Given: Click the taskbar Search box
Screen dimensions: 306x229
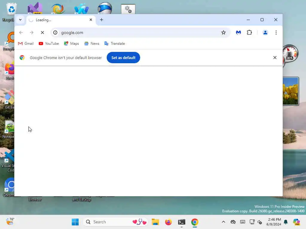Looking at the screenshot, I should (x=116, y=222).
